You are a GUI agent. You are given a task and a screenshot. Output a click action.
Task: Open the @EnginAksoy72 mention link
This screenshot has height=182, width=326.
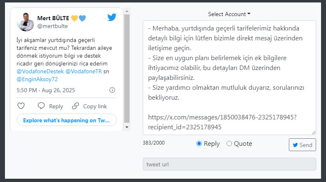click(37, 79)
